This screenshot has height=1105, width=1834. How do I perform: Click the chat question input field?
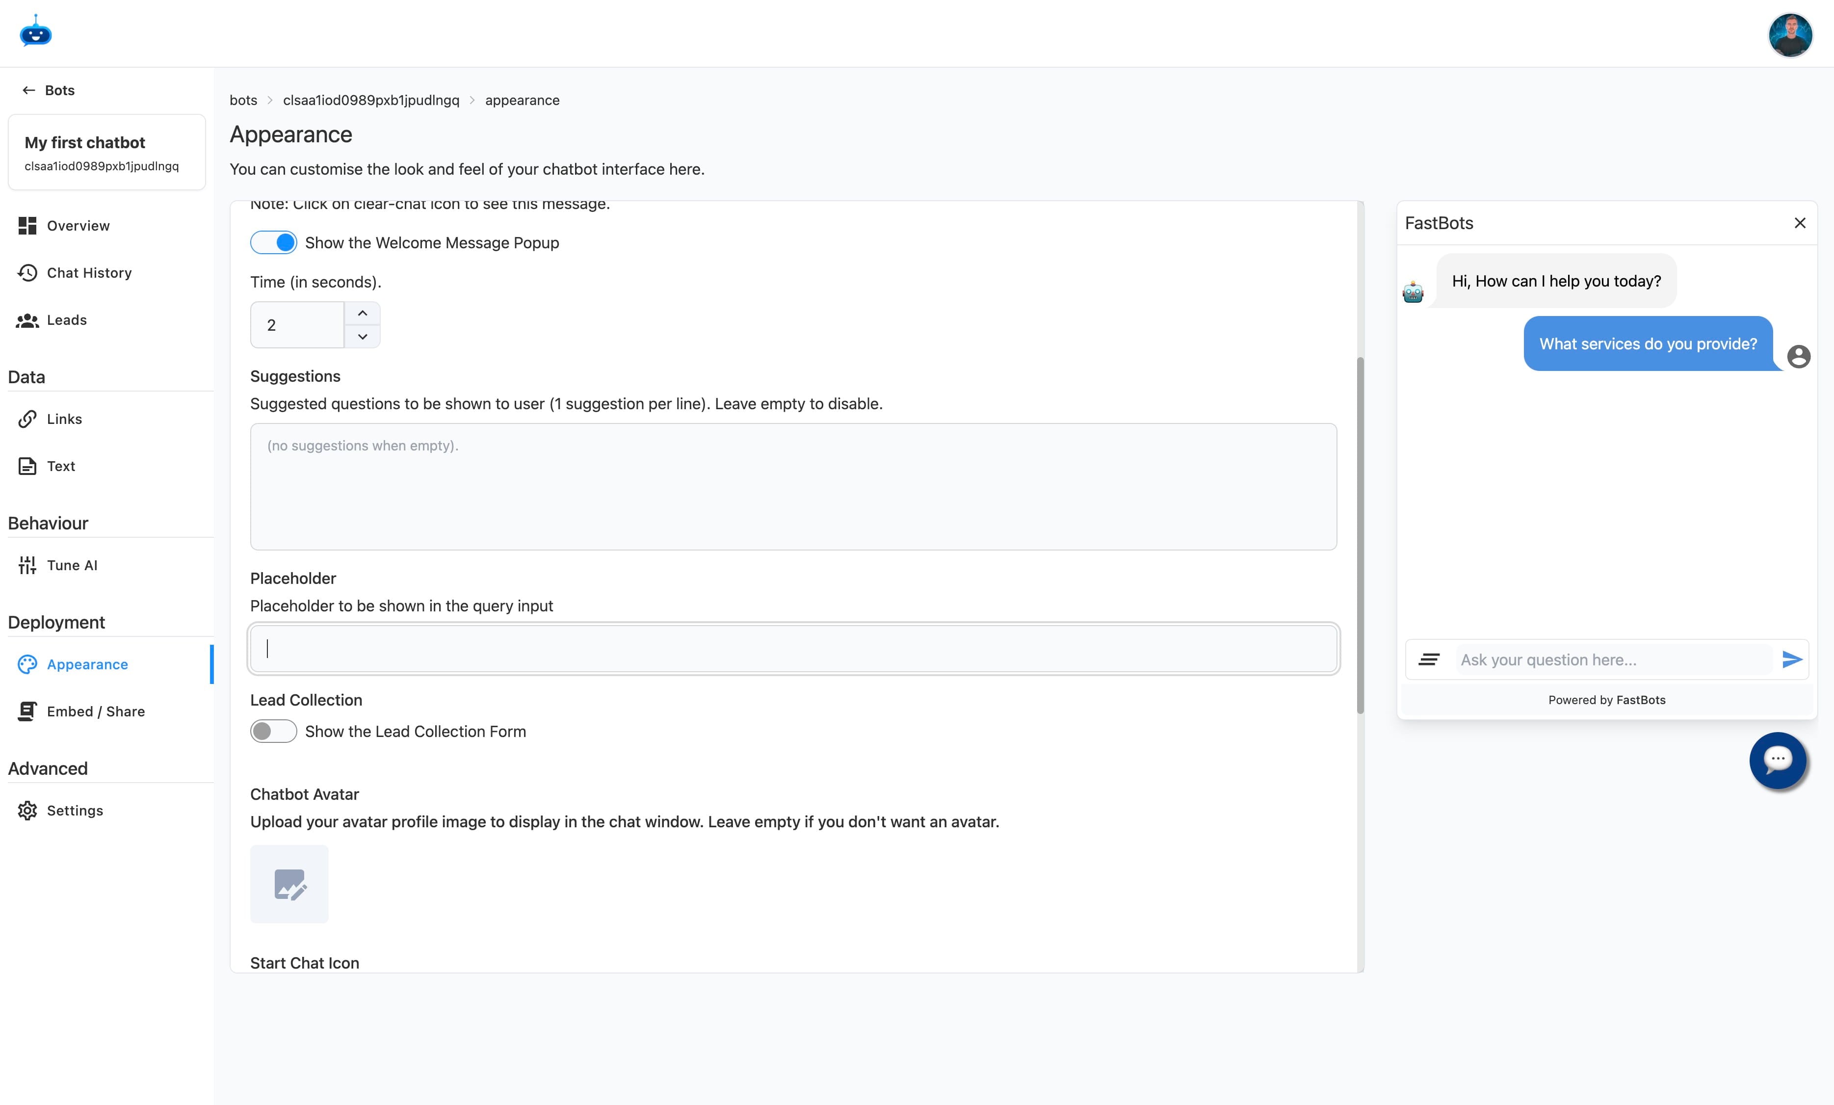[1611, 660]
